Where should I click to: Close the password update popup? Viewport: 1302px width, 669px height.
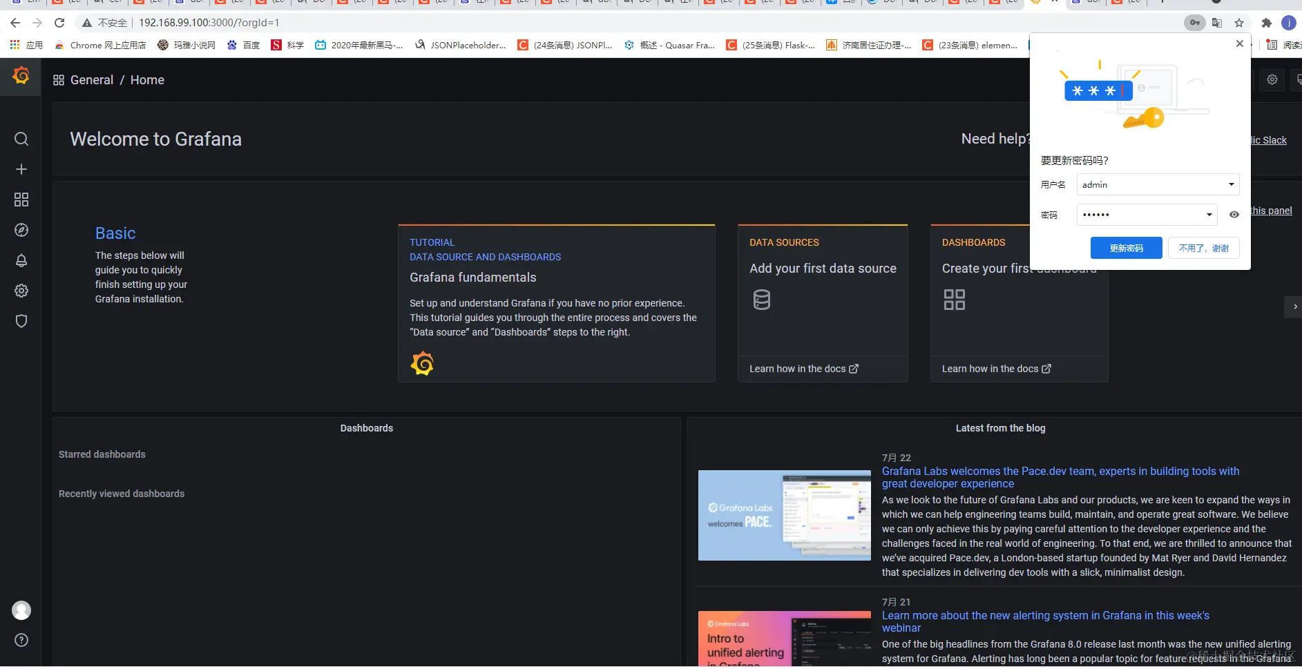[1240, 43]
